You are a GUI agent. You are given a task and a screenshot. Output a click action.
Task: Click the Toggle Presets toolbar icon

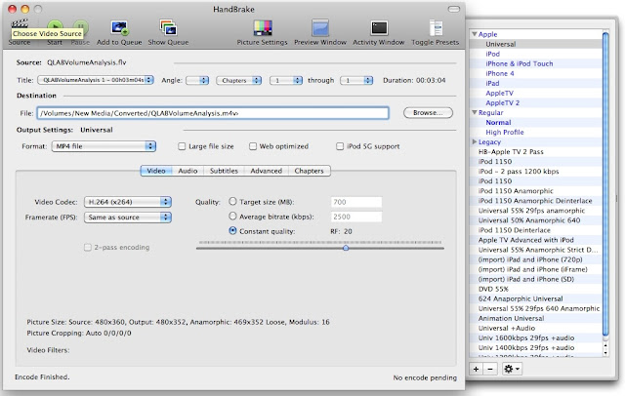[436, 28]
